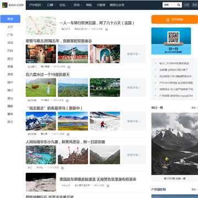The height and width of the screenshot is (198, 198).
Task: Click QR icon on 美国旅友 post row
Action: 108,186
